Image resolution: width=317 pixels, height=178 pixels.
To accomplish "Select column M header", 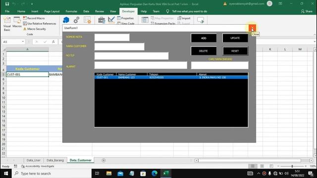I will pos(300,49).
